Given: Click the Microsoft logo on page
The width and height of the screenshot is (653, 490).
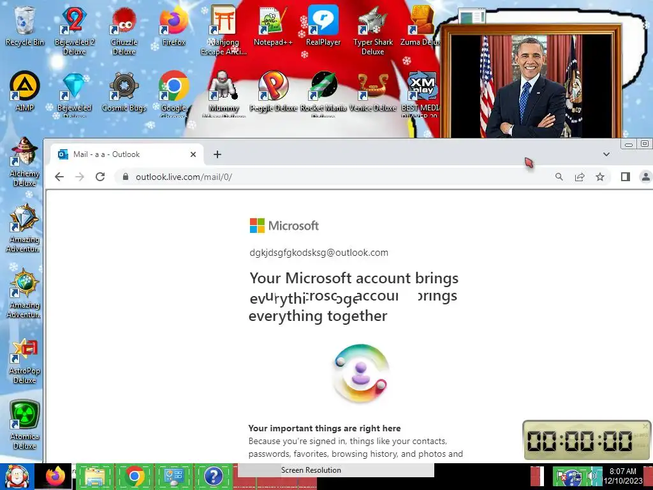Looking at the screenshot, I should [284, 225].
